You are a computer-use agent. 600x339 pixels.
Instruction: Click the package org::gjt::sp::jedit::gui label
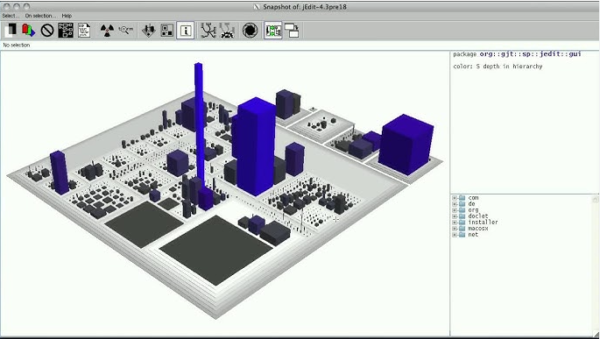[517, 54]
